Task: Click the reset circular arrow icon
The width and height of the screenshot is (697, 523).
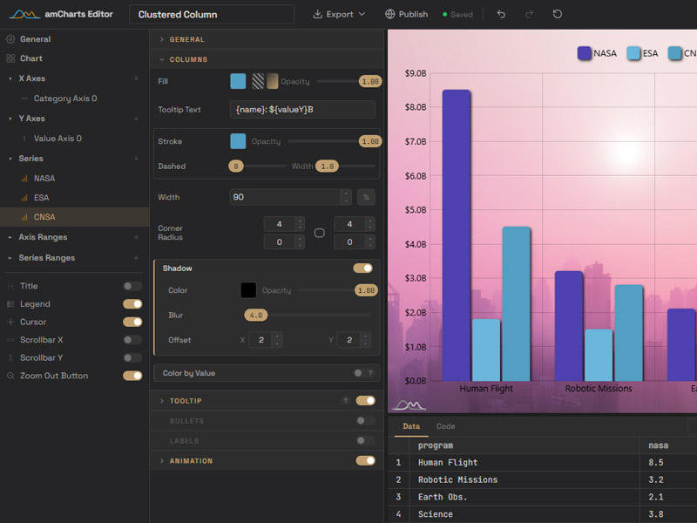Action: pyautogui.click(x=558, y=14)
